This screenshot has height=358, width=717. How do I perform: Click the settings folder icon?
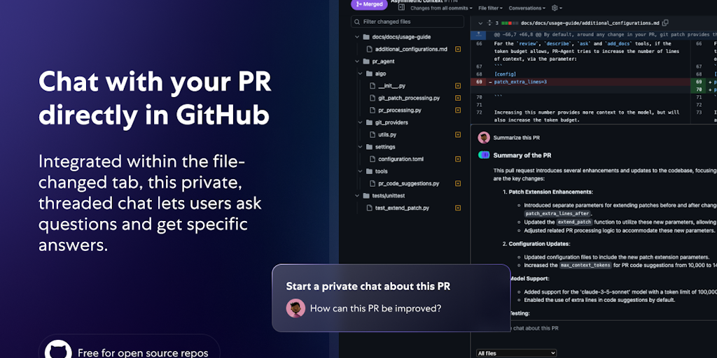[x=370, y=147]
